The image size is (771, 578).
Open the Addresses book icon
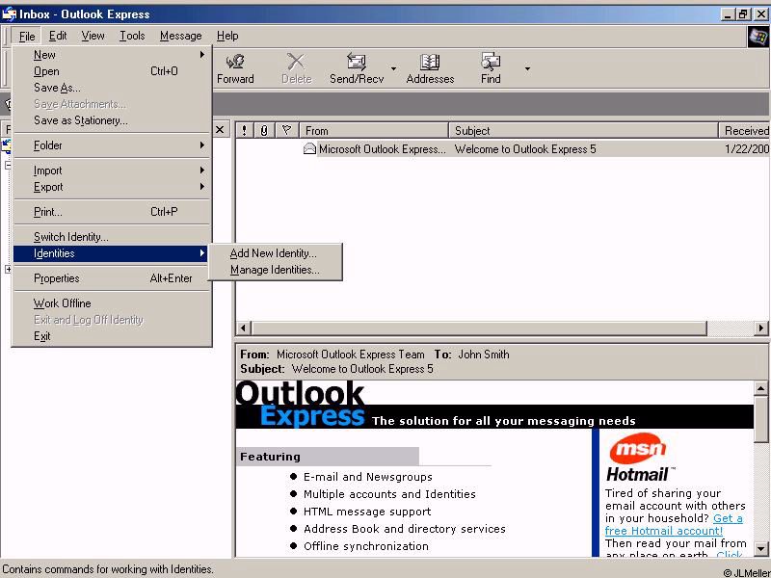(x=430, y=64)
